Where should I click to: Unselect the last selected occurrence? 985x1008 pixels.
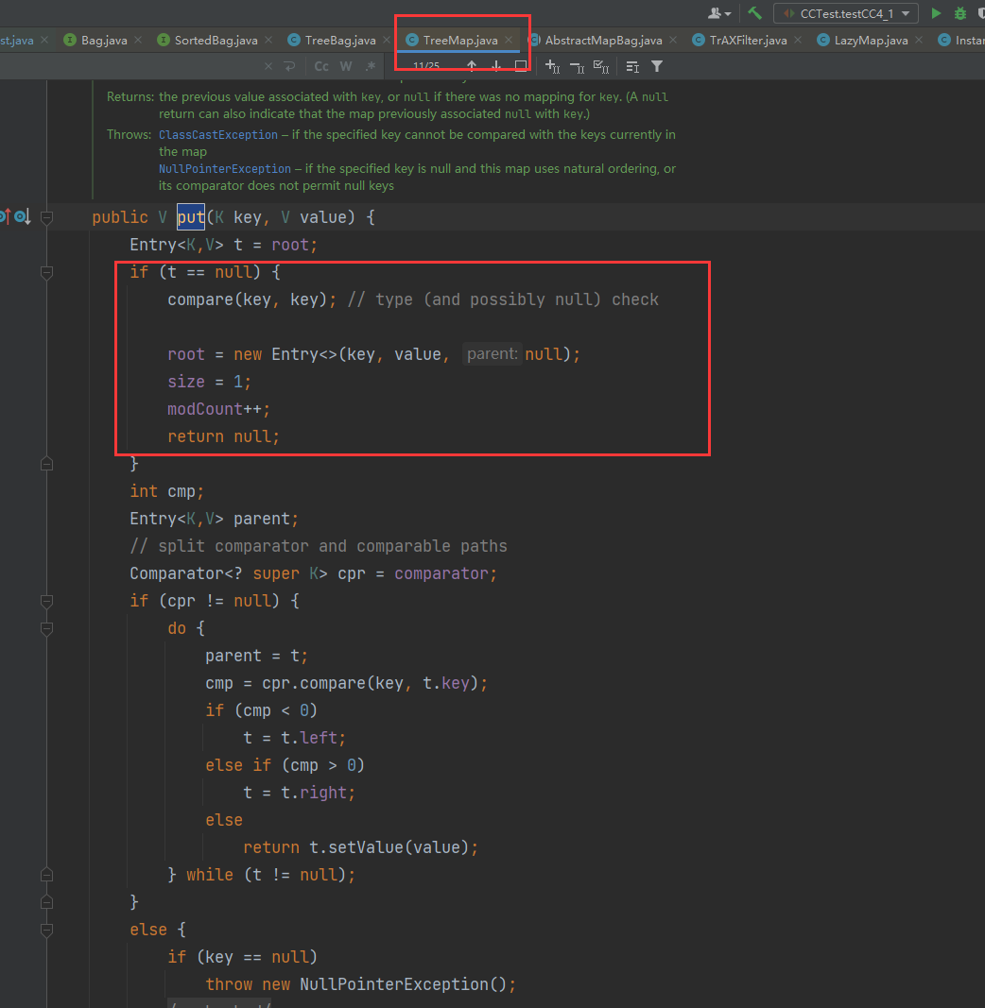[x=577, y=66]
